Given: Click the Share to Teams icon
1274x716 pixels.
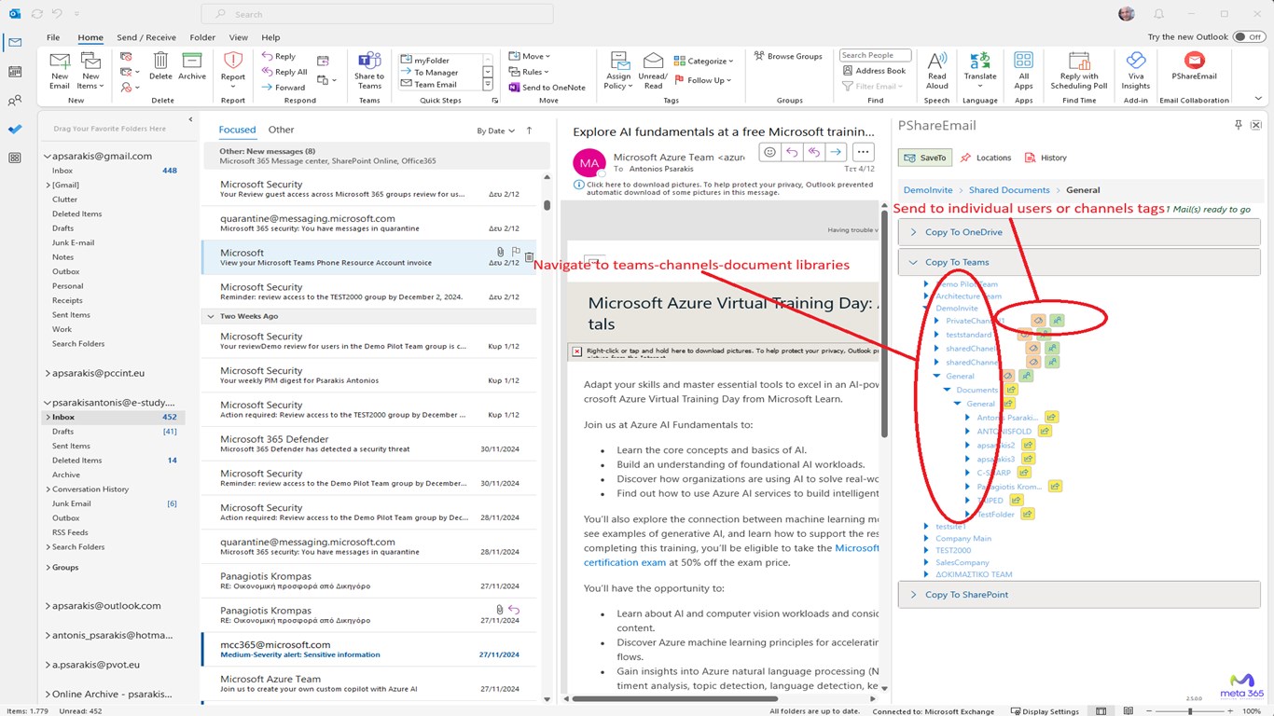Looking at the screenshot, I should (x=369, y=71).
